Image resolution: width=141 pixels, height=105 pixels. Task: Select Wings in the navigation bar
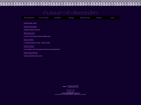click(x=71, y=18)
